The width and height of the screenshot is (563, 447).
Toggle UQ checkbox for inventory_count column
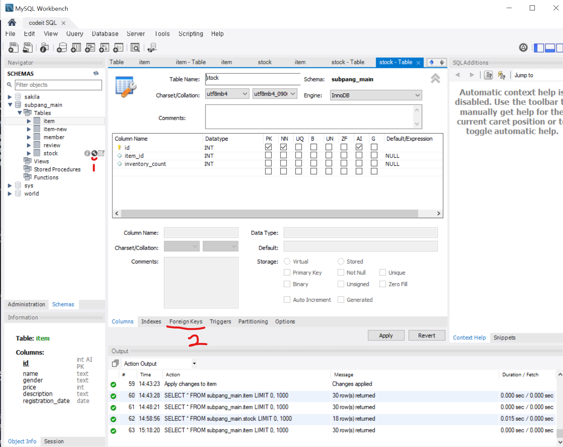[299, 163]
